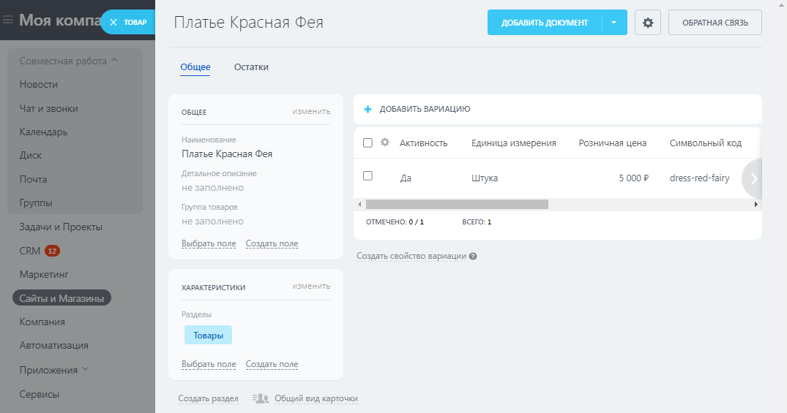Open CRM in the sidebar
The image size is (787, 413).
tap(30, 251)
